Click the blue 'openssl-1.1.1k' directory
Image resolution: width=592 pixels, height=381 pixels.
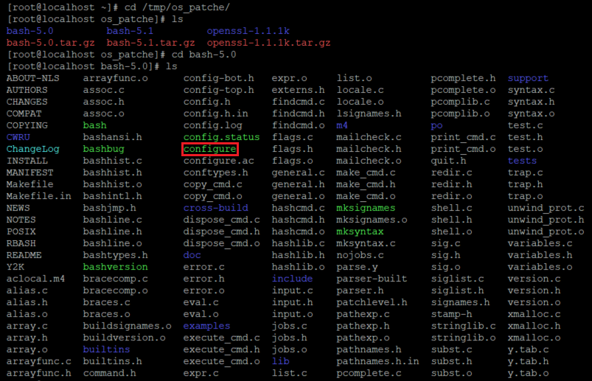point(248,31)
